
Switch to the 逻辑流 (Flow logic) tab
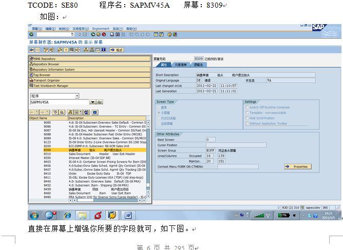(x=198, y=65)
